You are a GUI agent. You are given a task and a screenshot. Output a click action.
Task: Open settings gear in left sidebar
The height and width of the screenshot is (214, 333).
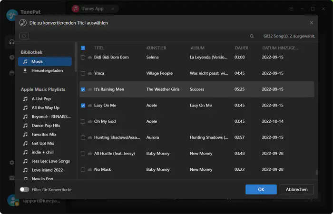[x=12, y=163]
